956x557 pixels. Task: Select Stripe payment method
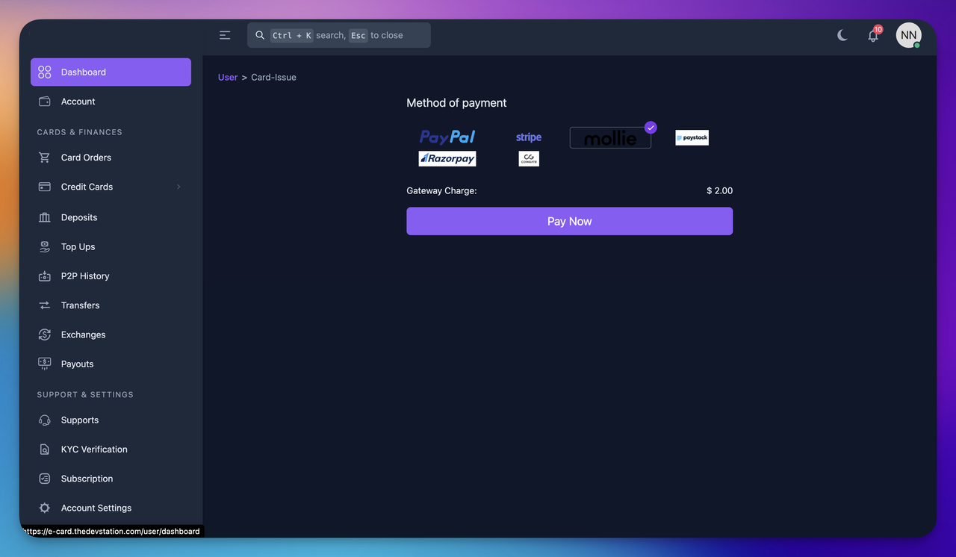pos(529,137)
